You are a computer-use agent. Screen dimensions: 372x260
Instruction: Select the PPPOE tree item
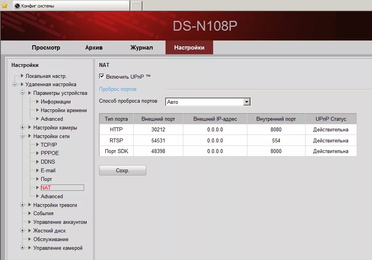[50, 153]
